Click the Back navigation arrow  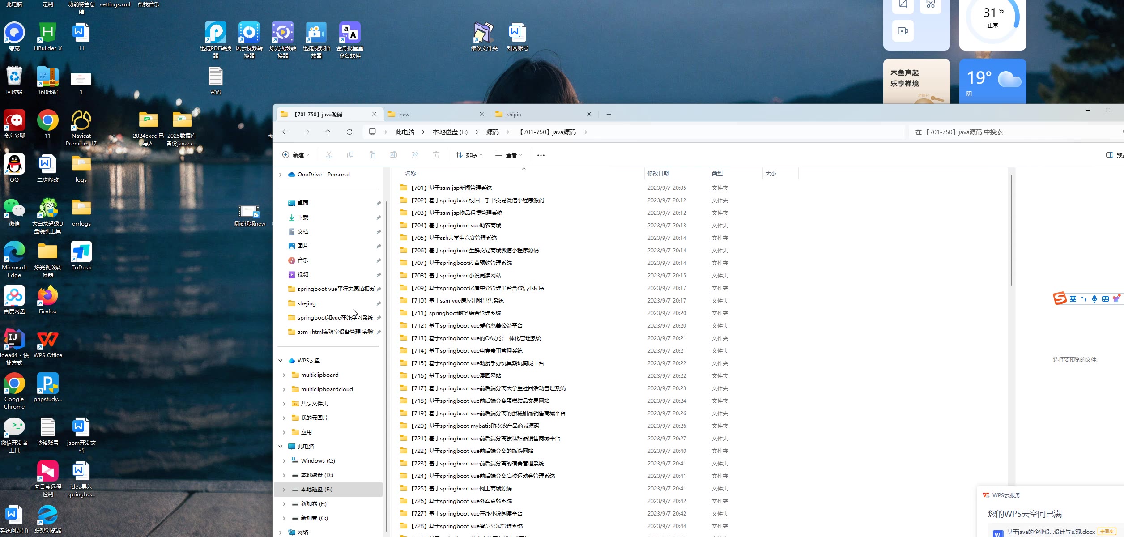click(285, 132)
